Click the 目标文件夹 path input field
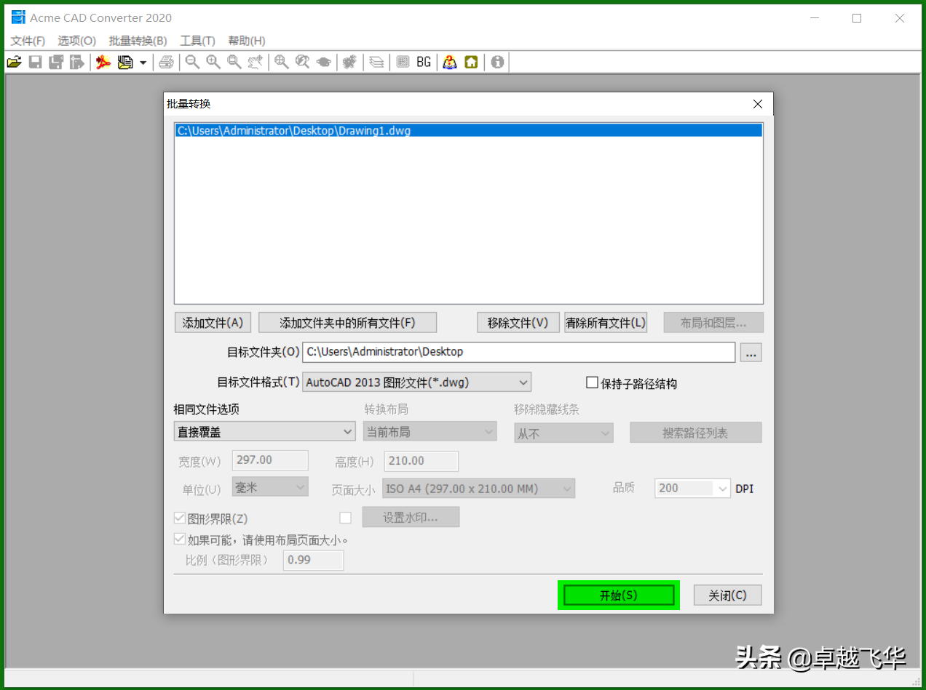926x690 pixels. point(519,352)
